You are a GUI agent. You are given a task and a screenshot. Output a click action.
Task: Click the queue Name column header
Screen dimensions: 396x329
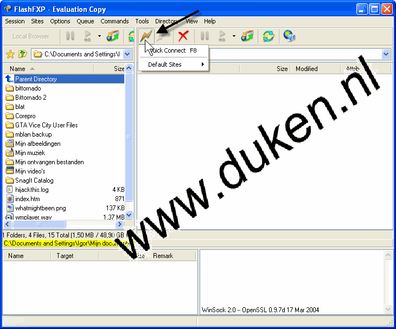[x=27, y=256]
